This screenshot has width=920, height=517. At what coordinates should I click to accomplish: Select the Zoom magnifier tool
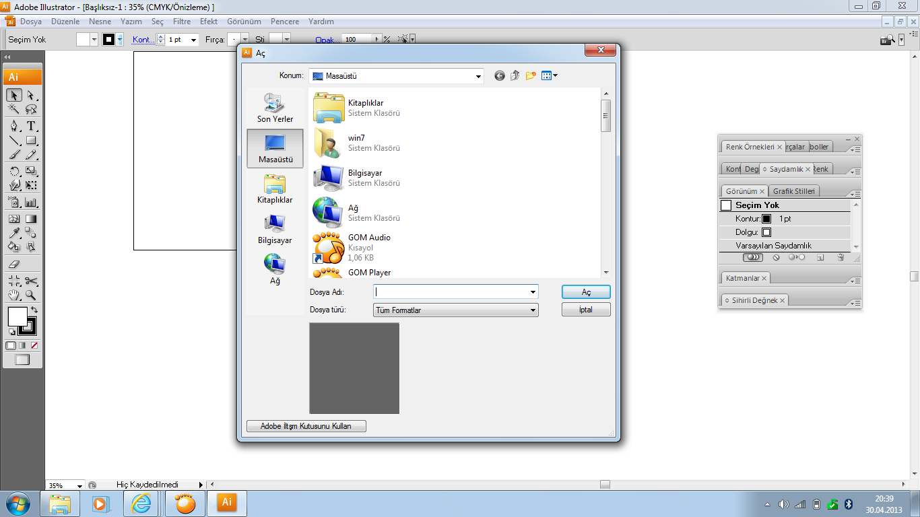[31, 295]
